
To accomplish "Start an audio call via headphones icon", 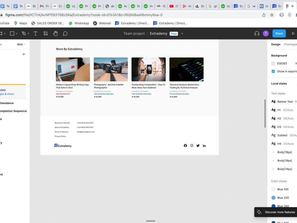I will (x=257, y=33).
